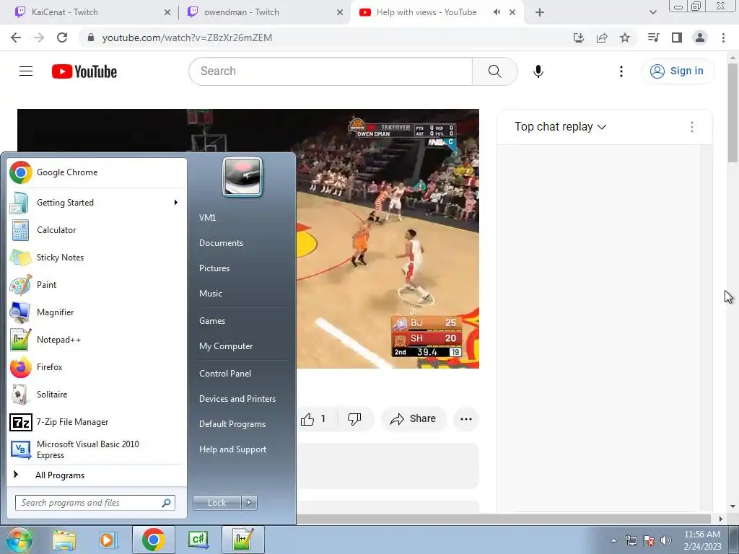
Task: Open Magnifier from Start menu
Action: (97, 312)
